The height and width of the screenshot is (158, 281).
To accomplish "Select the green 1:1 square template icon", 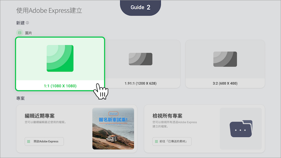I will 60,58.
